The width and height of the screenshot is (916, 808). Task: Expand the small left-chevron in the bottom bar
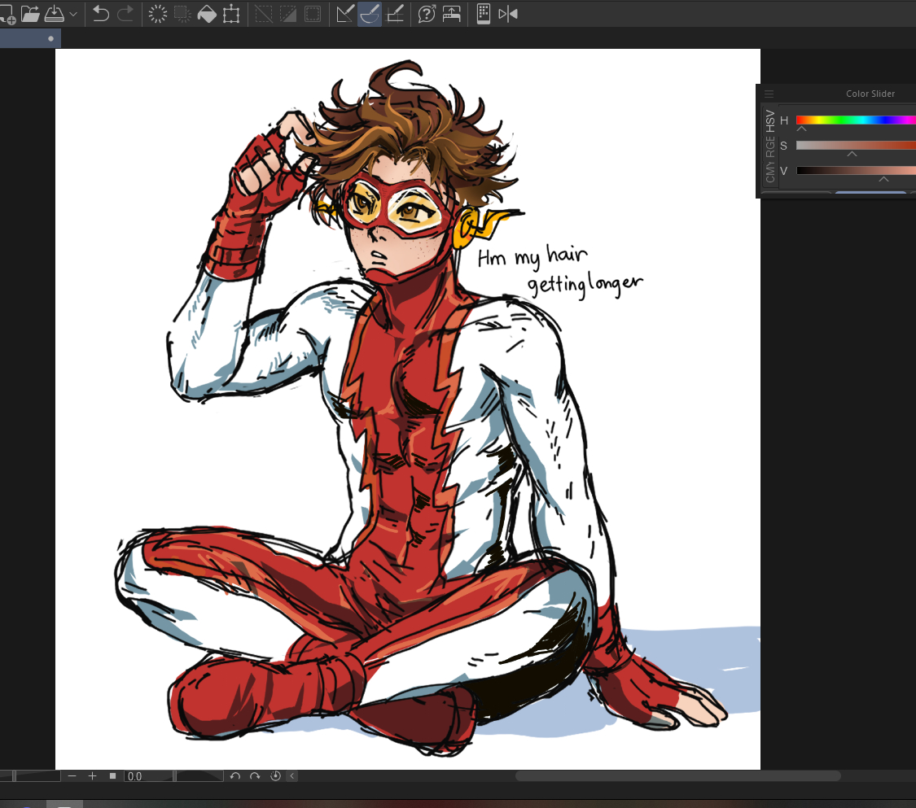click(x=291, y=776)
